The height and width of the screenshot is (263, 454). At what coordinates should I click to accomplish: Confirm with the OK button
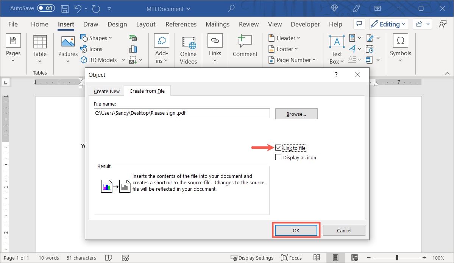pyautogui.click(x=296, y=230)
